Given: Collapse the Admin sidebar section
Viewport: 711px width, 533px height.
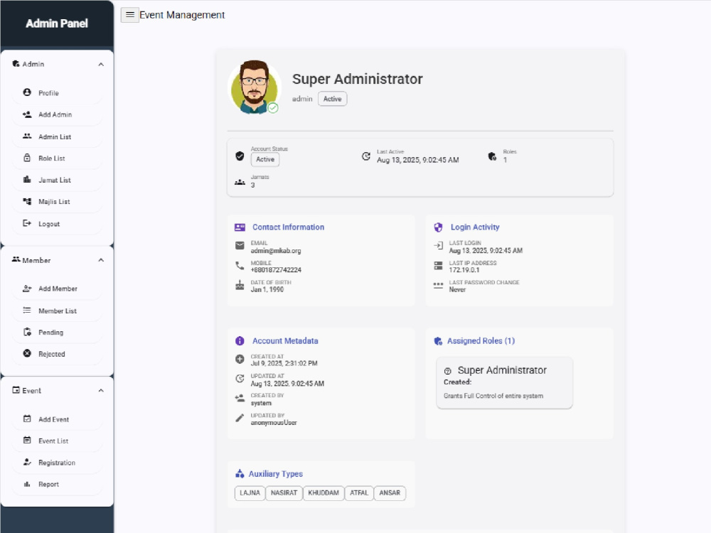Looking at the screenshot, I should click(x=101, y=65).
